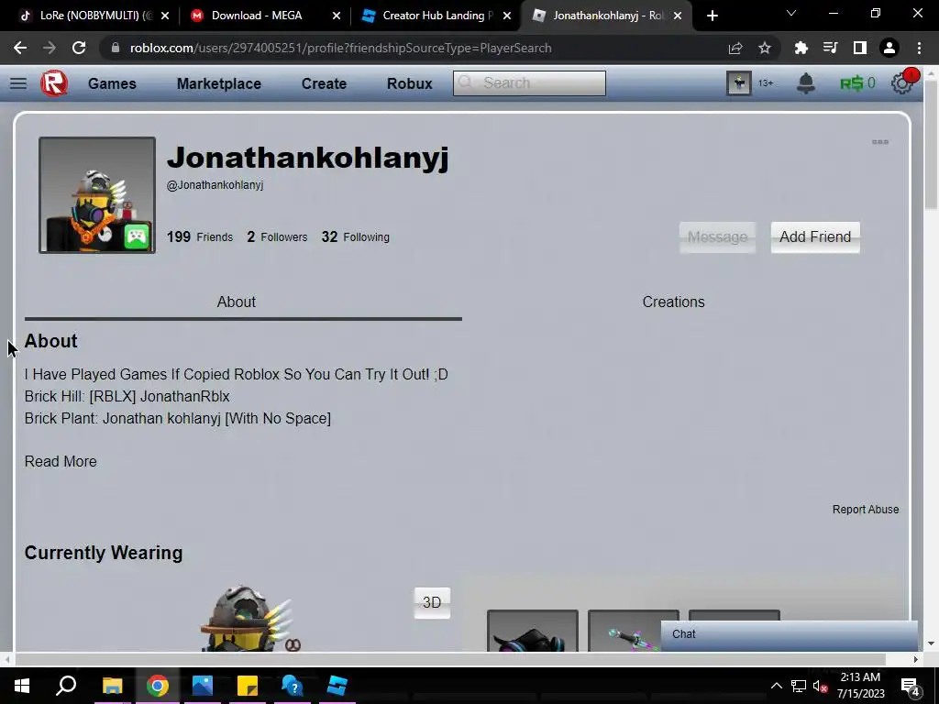Open the three-dot profile options menu

click(x=879, y=142)
